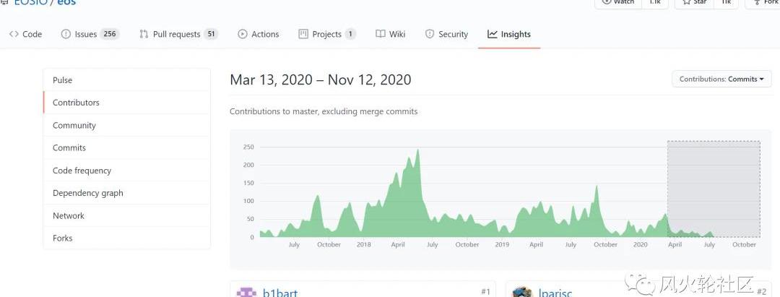Screen dimensions: 780x297
Task: Click the Insights graph icon
Action: (x=493, y=34)
